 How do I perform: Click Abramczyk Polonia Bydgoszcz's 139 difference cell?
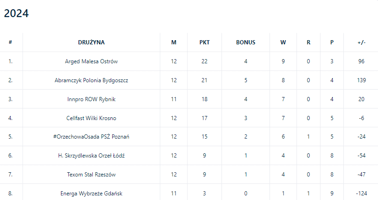(x=361, y=80)
